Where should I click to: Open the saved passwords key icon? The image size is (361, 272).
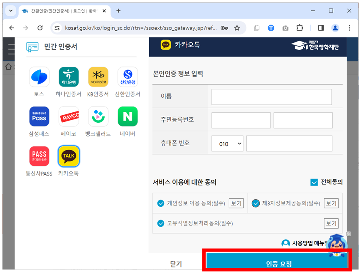click(x=224, y=28)
